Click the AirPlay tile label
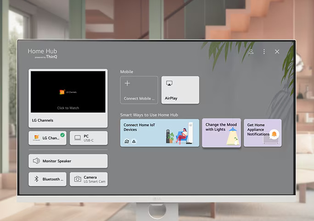The image size is (314, 221). click(171, 98)
